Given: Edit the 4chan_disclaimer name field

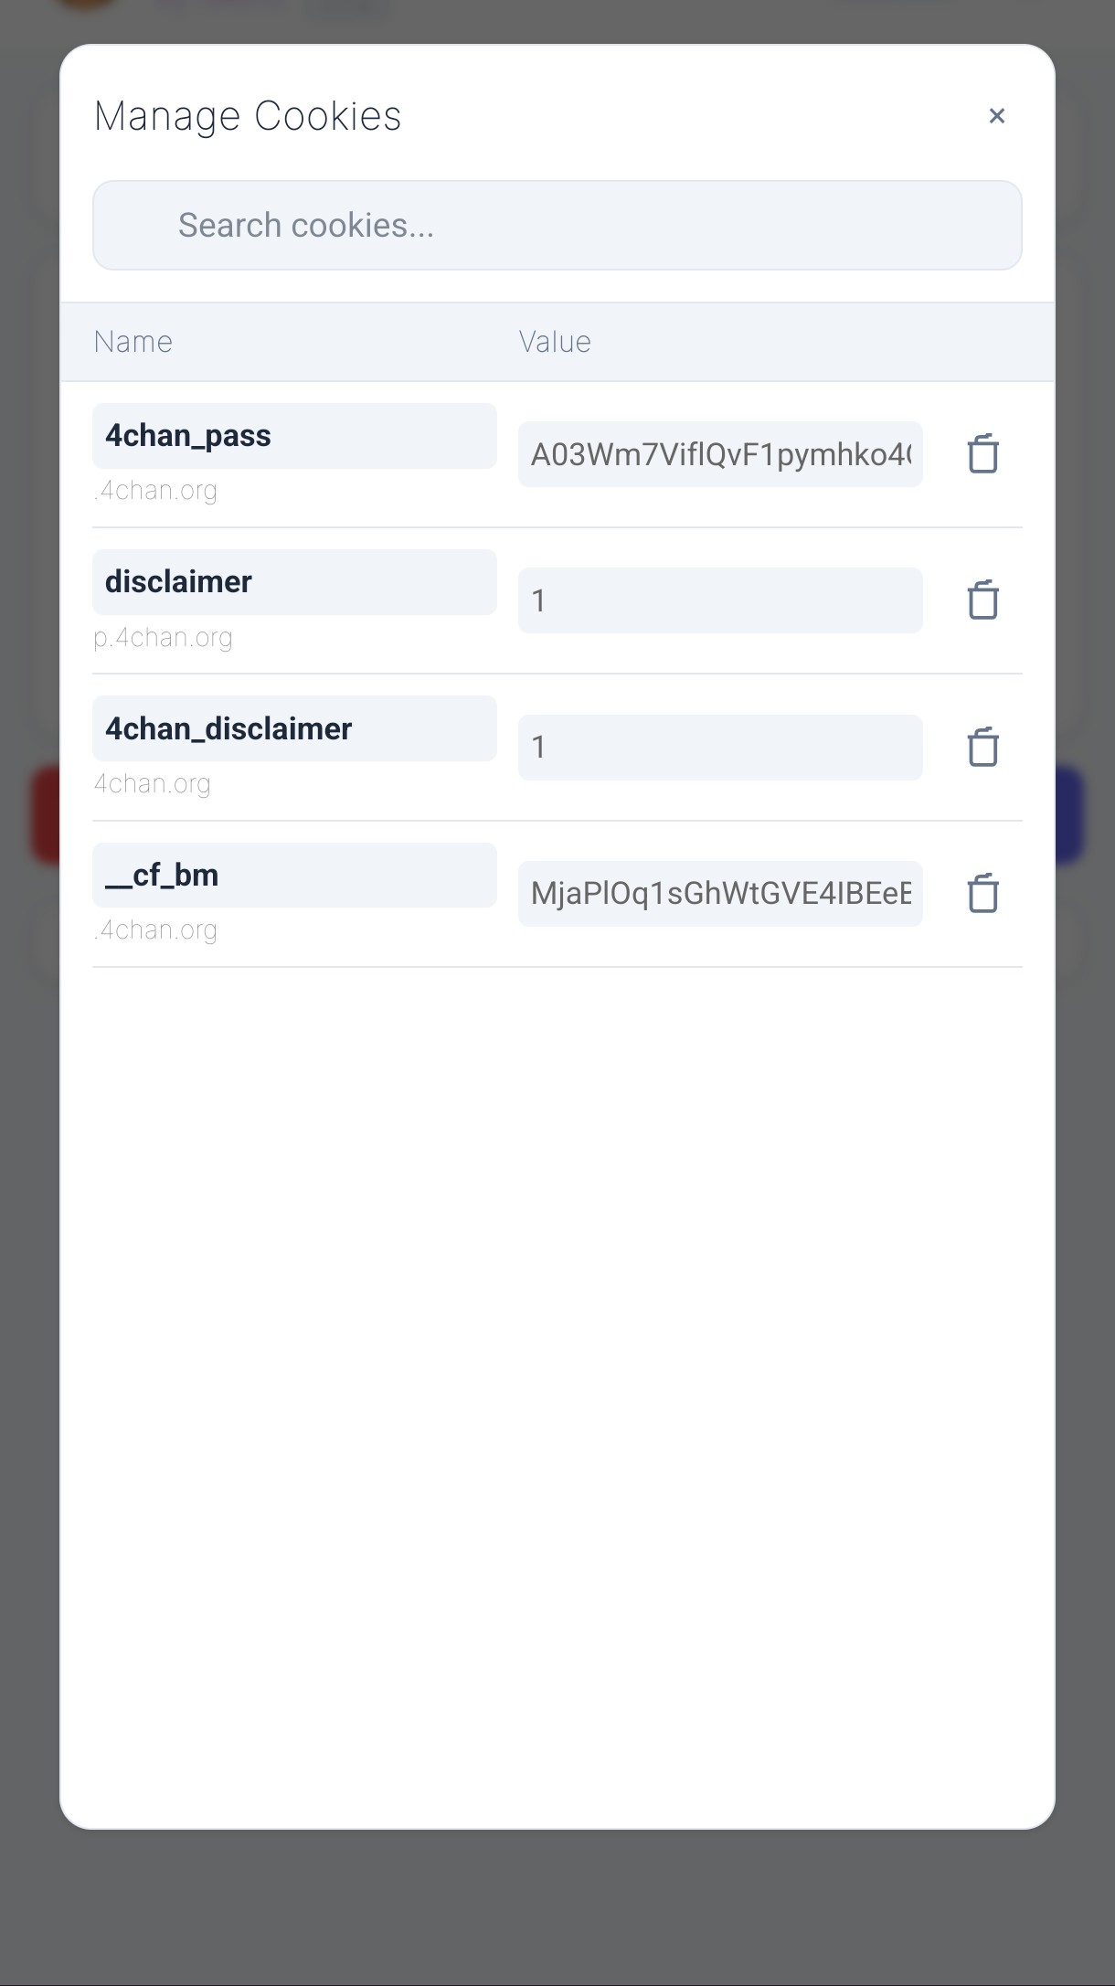Looking at the screenshot, I should pos(294,728).
